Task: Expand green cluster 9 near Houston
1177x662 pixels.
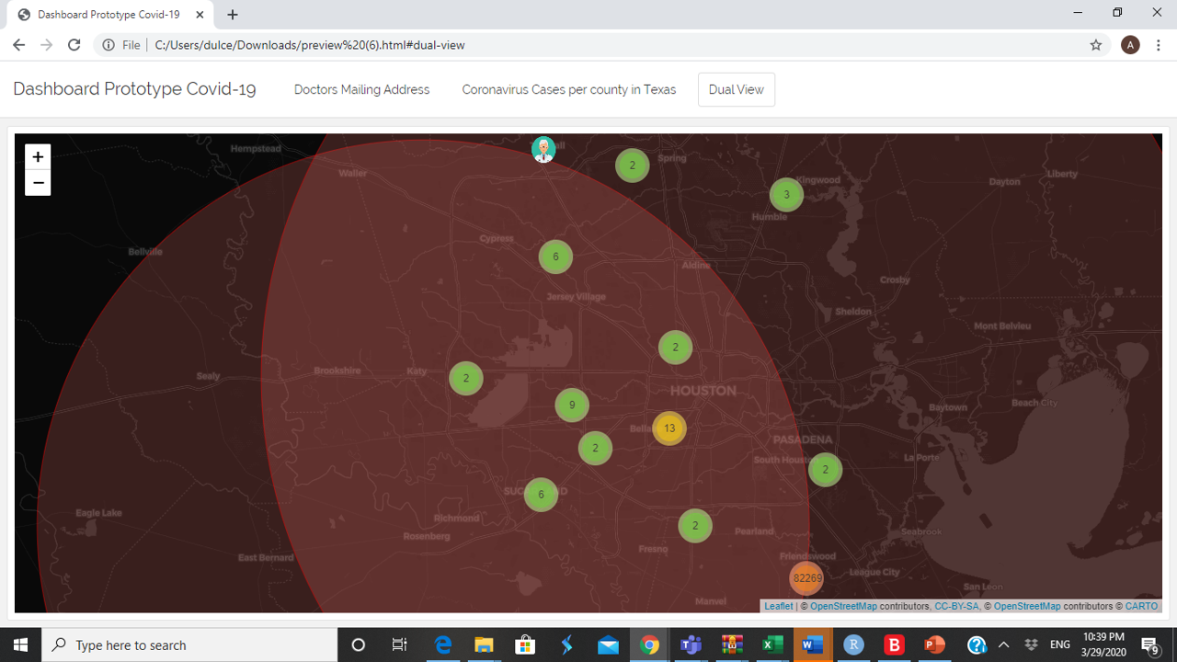Action: 572,405
